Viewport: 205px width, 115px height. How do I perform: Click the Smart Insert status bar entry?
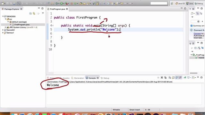tap(135, 110)
